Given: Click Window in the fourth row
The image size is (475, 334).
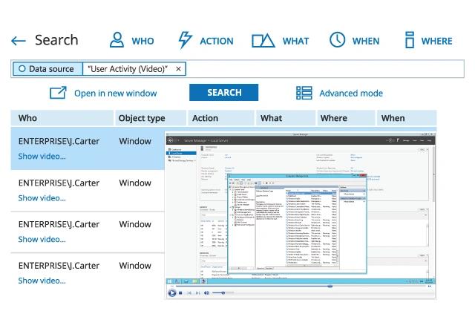Looking at the screenshot, I should pyautogui.click(x=135, y=266).
